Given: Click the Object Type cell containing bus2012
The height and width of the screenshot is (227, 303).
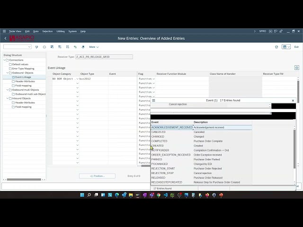Looking at the screenshot, I should point(94,79).
